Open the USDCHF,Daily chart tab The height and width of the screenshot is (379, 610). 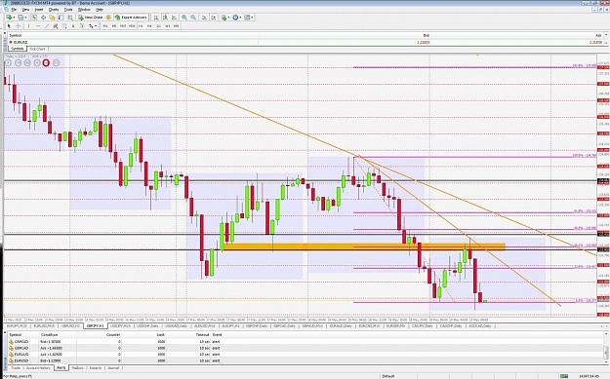pos(147,325)
